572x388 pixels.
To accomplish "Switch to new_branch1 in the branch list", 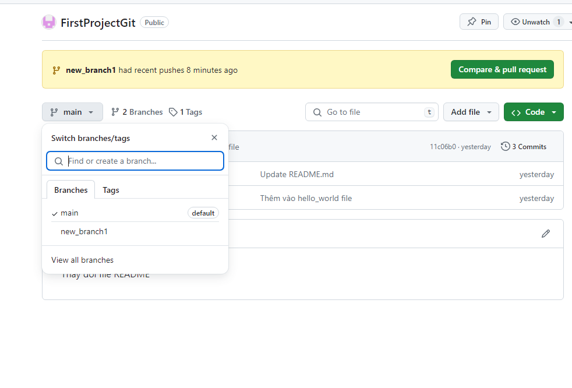I will tap(84, 231).
